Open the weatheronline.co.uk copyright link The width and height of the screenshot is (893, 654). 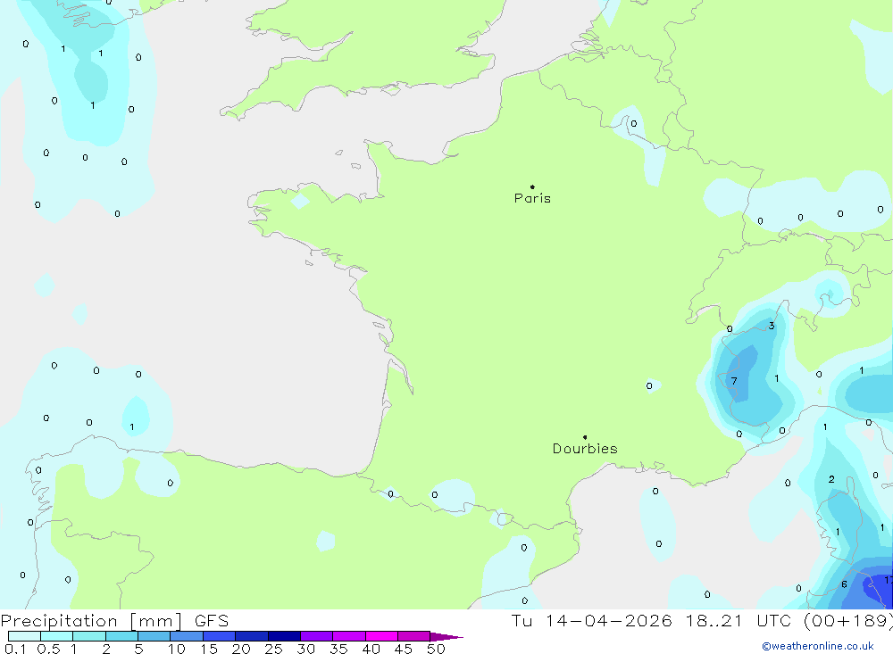click(x=818, y=646)
